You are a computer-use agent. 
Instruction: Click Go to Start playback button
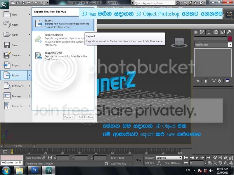point(186,157)
